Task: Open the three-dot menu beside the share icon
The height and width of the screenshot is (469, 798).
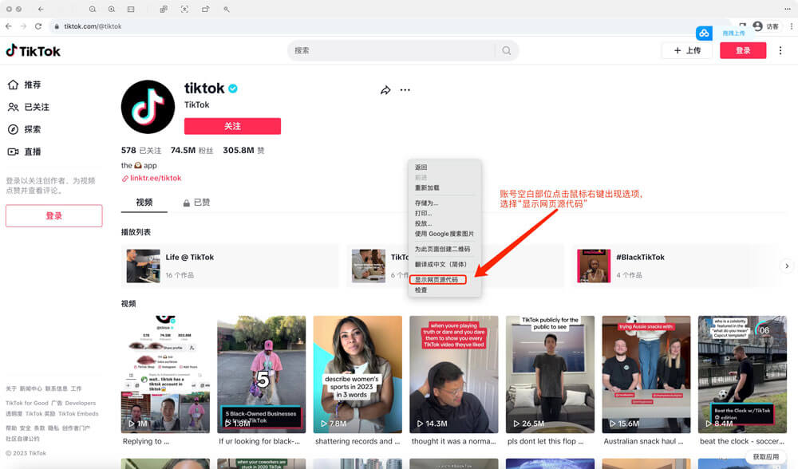Action: pos(405,90)
